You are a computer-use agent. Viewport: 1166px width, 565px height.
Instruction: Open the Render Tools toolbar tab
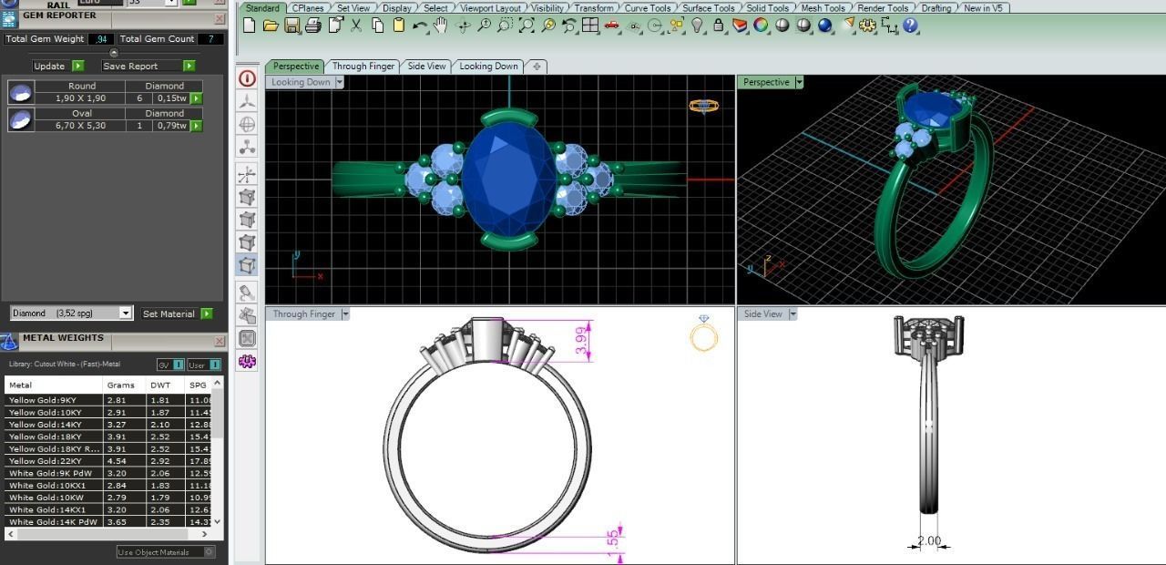pos(883,8)
